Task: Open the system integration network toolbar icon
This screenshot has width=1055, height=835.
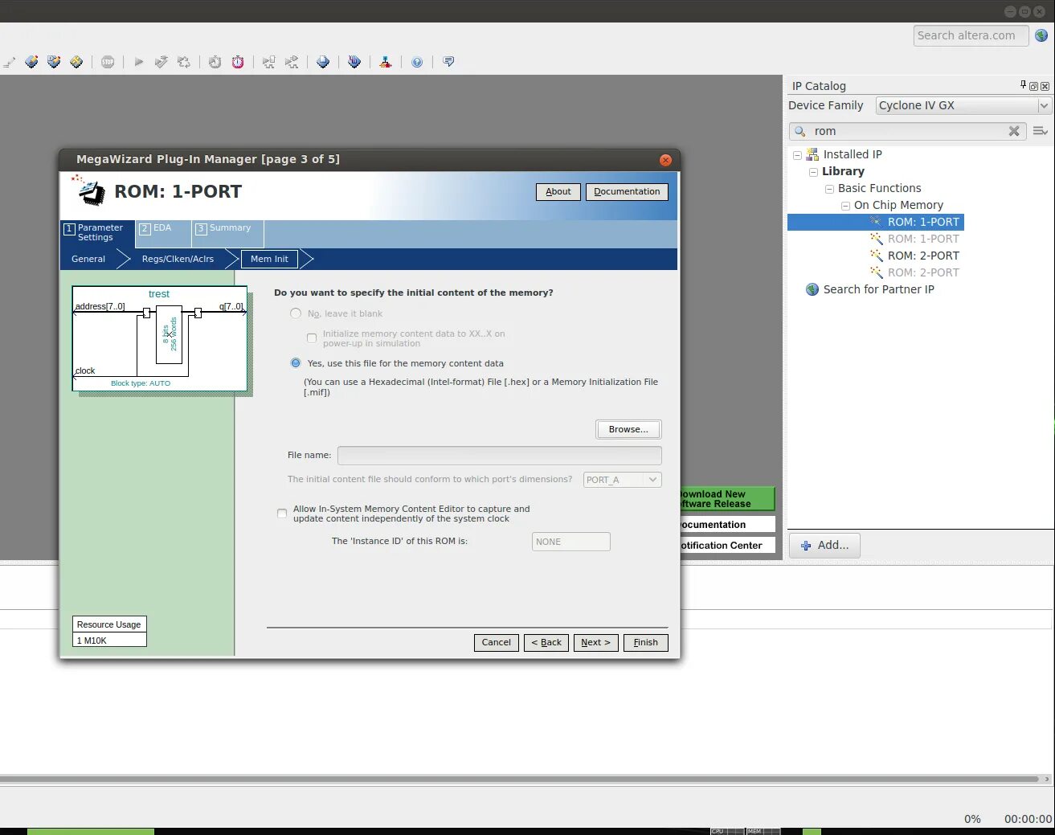Action: (386, 62)
